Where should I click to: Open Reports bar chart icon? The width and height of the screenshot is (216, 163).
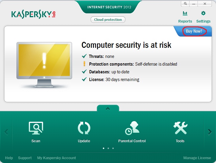click(x=185, y=13)
